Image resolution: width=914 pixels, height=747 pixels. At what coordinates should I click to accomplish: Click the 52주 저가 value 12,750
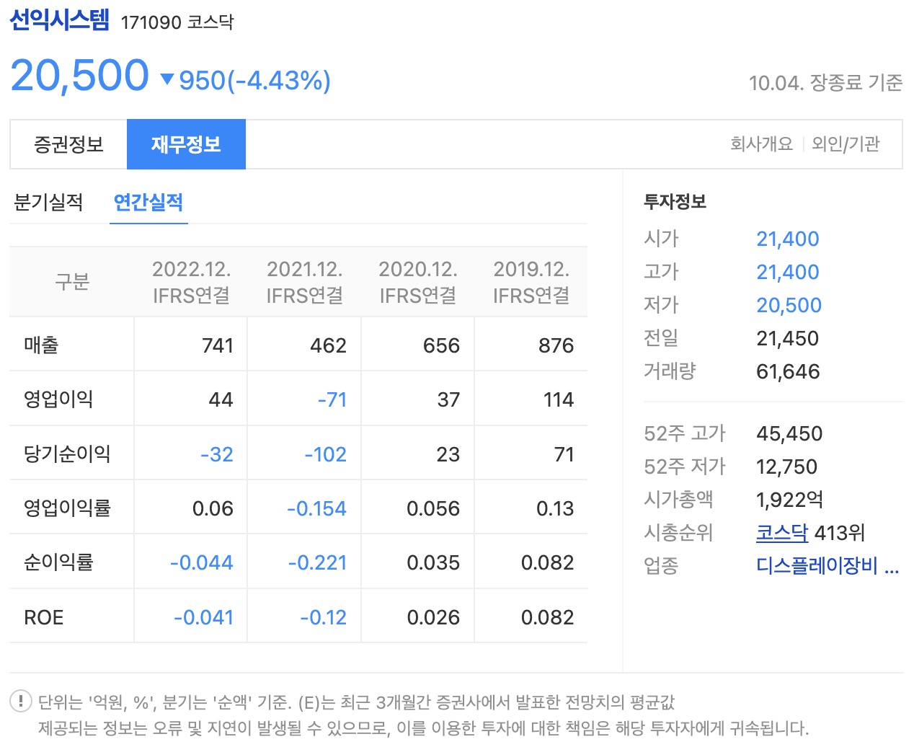click(786, 467)
